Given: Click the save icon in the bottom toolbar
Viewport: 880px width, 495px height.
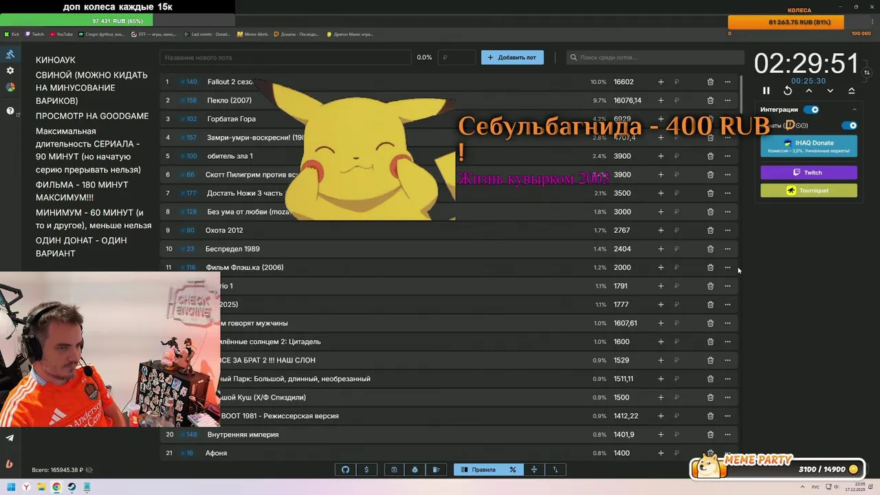Looking at the screenshot, I should point(394,470).
